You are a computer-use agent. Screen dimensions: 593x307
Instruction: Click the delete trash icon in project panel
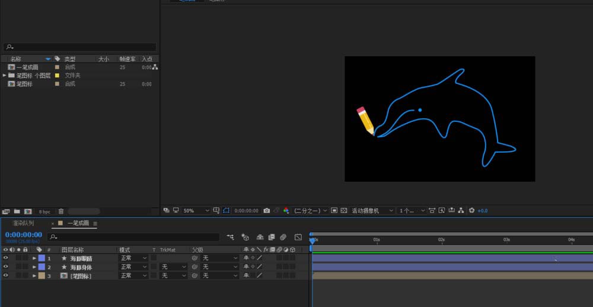point(61,211)
